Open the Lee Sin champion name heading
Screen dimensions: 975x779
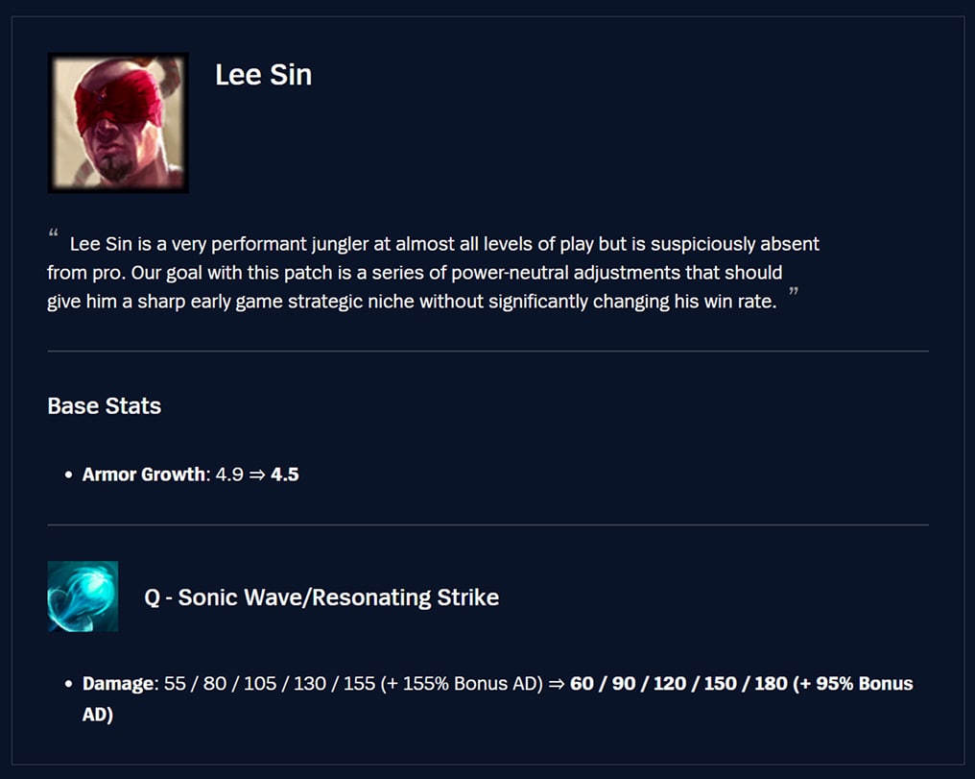263,75
